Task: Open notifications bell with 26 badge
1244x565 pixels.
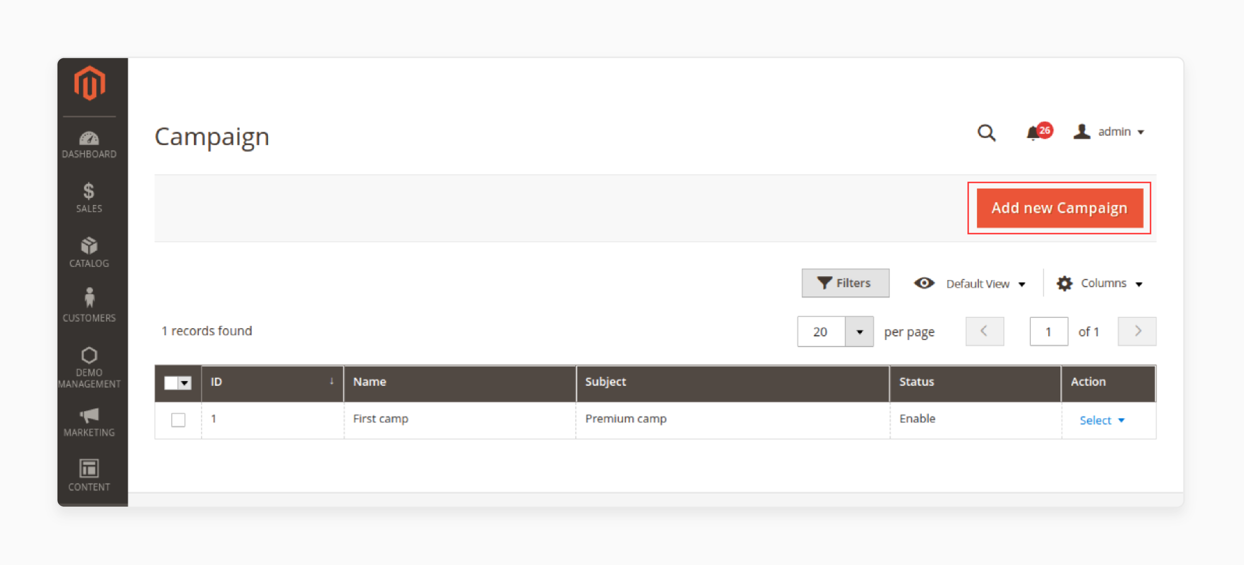Action: 1039,131
